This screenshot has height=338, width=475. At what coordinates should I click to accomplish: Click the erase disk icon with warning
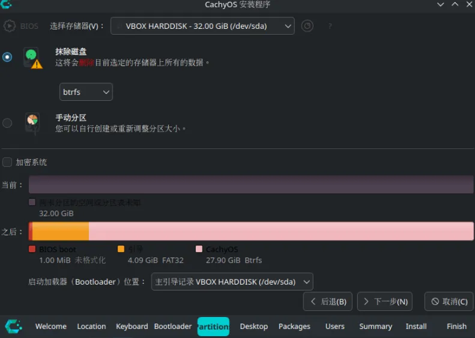(x=32, y=58)
